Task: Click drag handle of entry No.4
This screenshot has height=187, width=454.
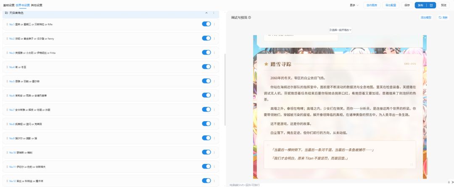Action: 7,67
